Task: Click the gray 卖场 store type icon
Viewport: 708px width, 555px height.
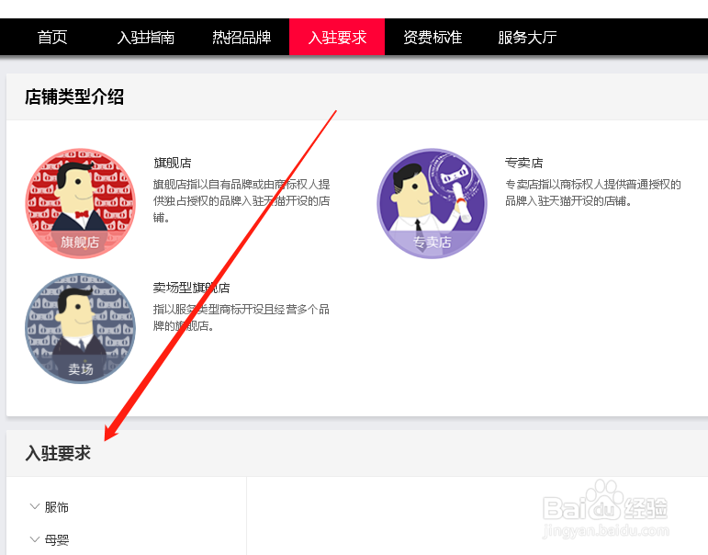Action: point(81,328)
